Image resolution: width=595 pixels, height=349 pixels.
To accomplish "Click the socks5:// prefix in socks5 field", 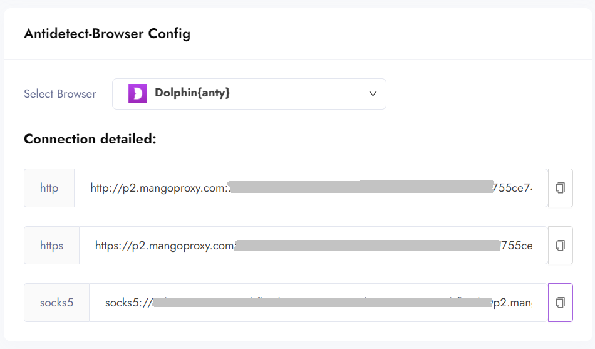I will click(128, 303).
